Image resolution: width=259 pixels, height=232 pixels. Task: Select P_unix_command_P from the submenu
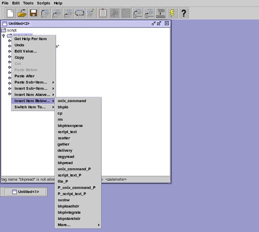(x=78, y=188)
